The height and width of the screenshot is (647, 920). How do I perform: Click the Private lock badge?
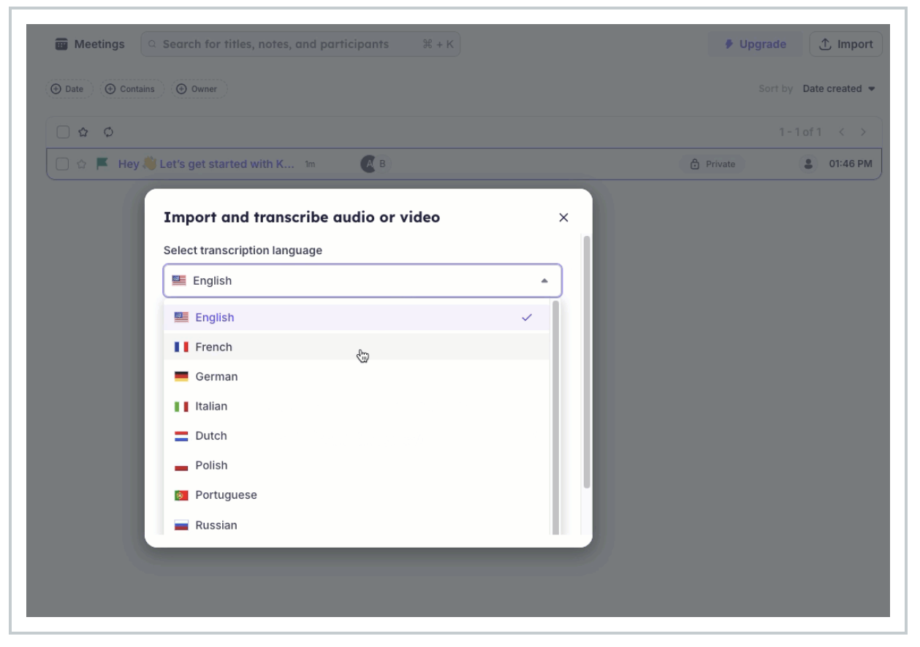click(x=712, y=164)
